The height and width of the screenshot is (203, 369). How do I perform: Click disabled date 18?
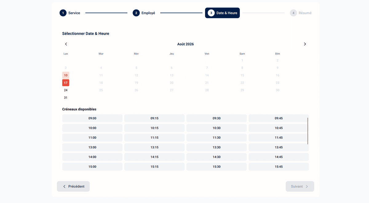101,83
